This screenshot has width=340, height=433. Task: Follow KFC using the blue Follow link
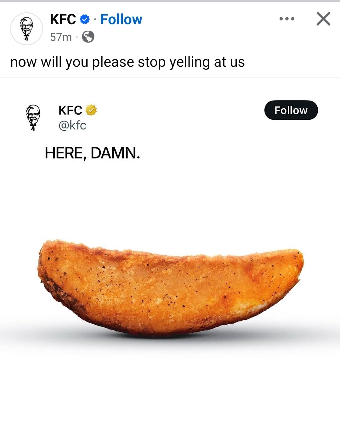[121, 20]
